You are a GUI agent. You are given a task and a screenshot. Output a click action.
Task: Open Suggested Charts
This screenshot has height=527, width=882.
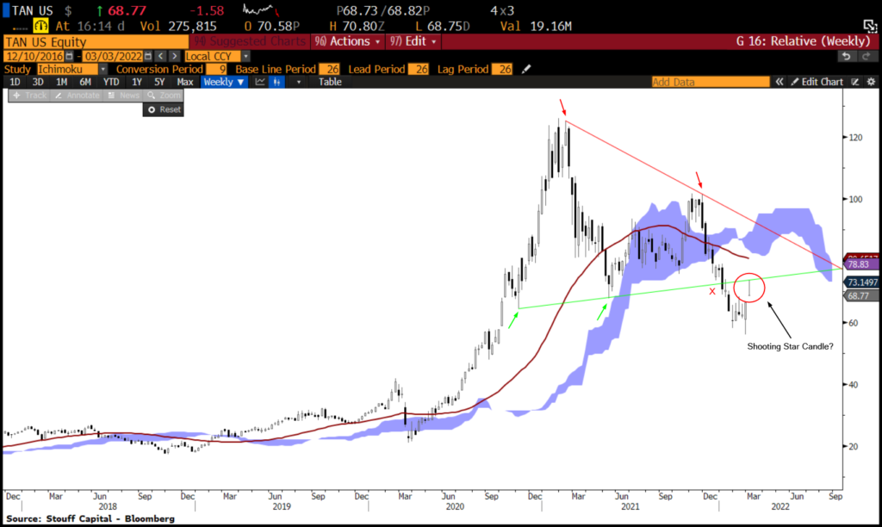251,41
